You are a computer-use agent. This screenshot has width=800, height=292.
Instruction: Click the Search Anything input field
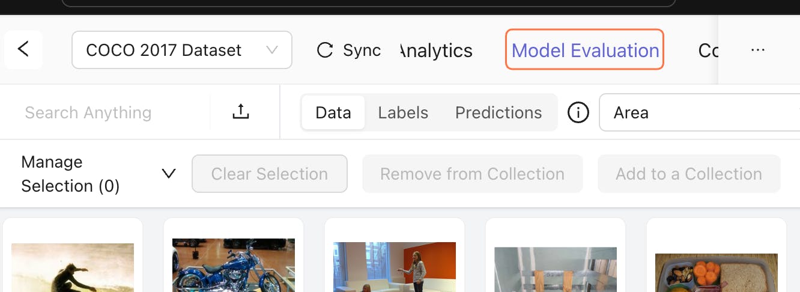coord(108,112)
